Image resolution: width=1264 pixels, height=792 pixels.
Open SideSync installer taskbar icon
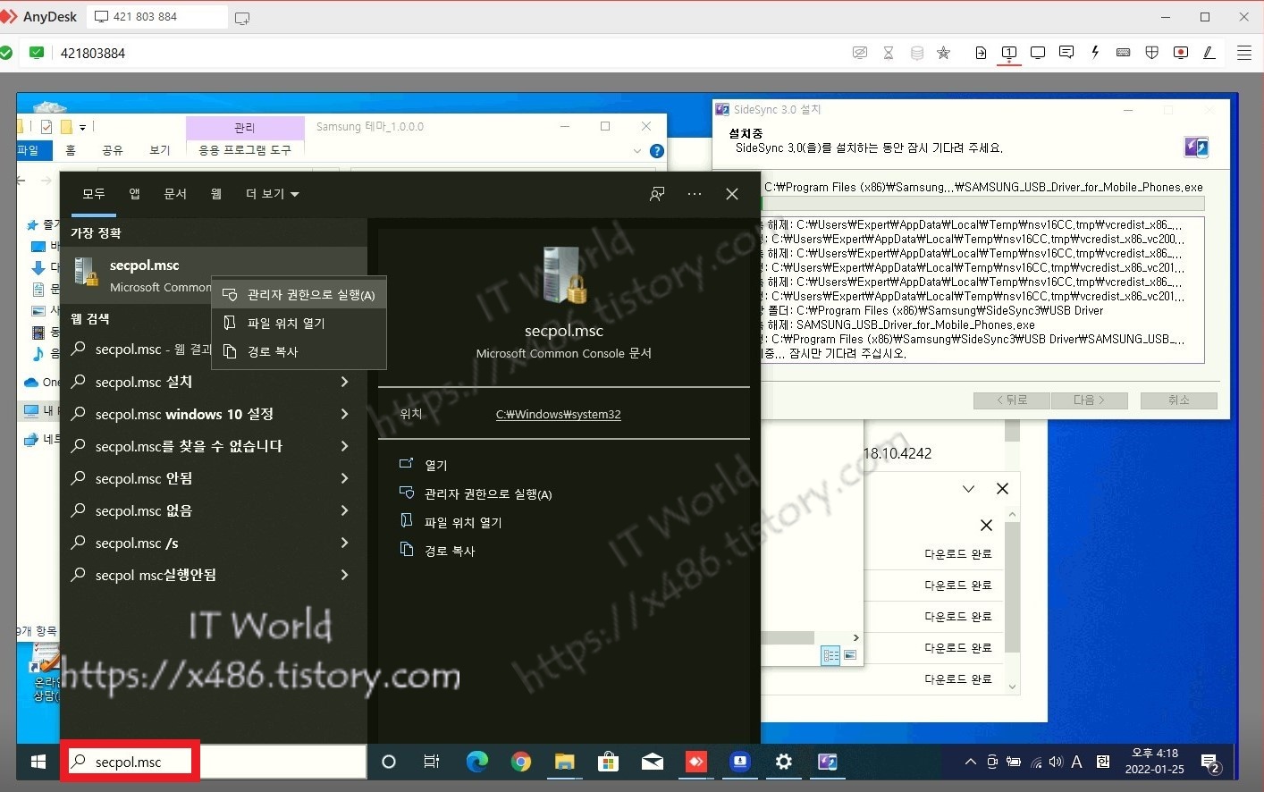(828, 762)
